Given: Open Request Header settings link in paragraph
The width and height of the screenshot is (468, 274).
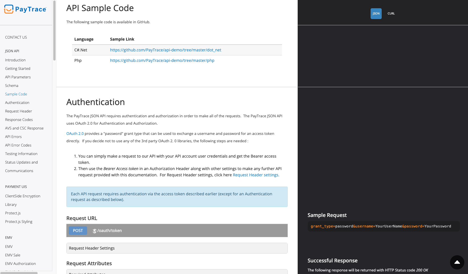Looking at the screenshot, I should (x=256, y=175).
